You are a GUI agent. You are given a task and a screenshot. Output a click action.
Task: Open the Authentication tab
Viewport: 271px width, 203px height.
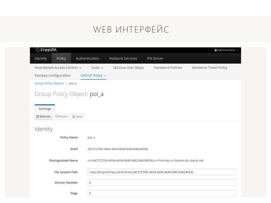tap(88, 58)
